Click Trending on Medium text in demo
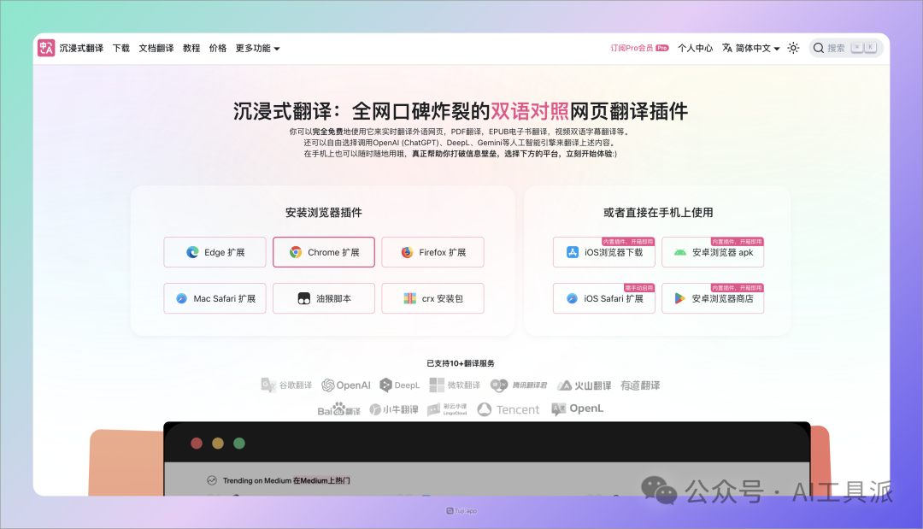The height and width of the screenshot is (529, 923). [x=257, y=480]
